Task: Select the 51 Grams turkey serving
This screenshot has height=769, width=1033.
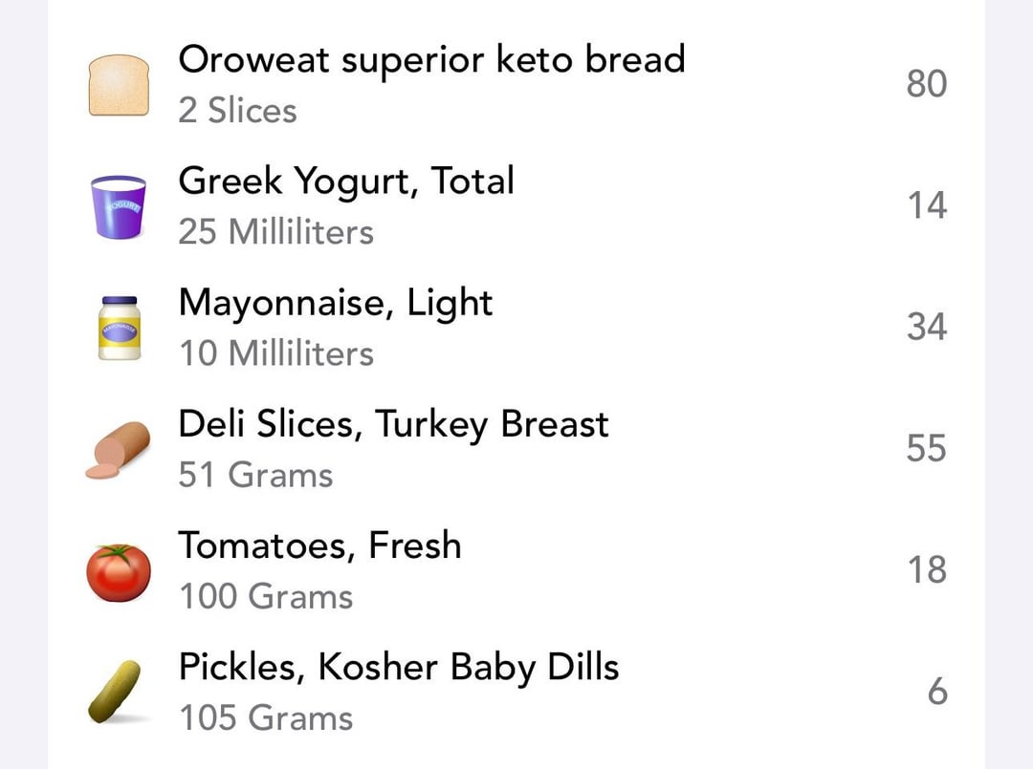Action: tap(255, 475)
